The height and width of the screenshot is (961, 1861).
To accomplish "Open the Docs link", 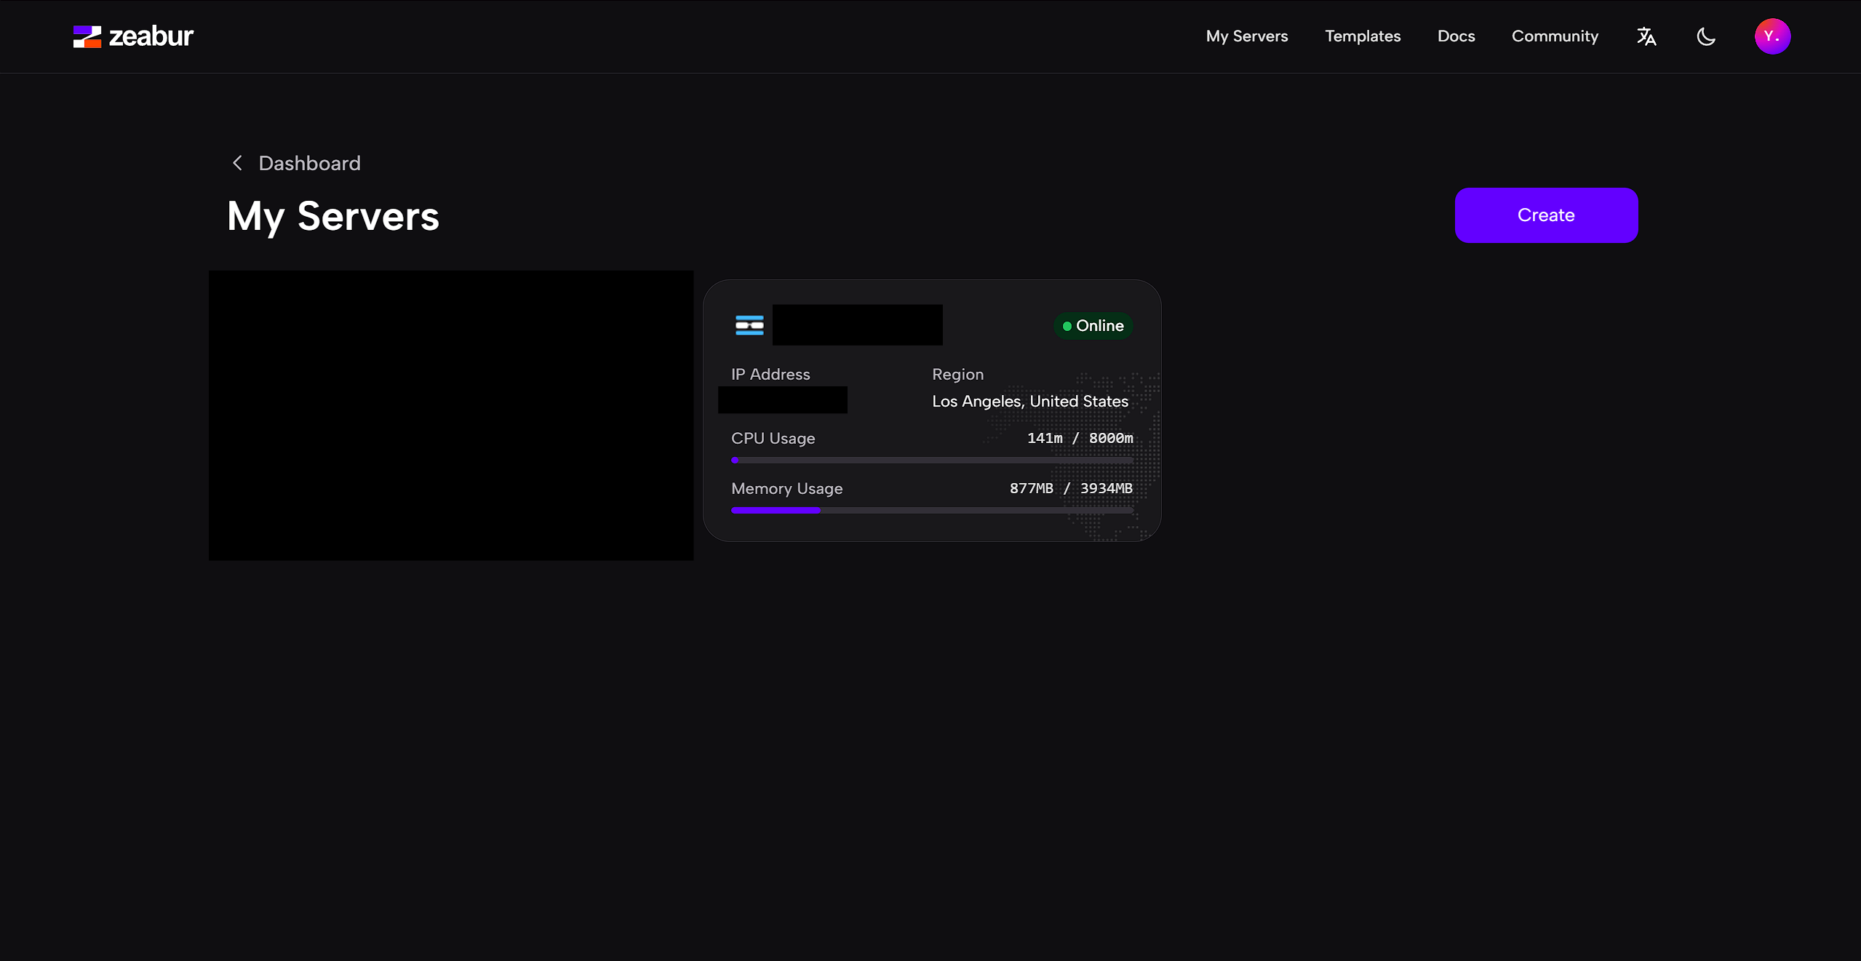I will click(1456, 36).
